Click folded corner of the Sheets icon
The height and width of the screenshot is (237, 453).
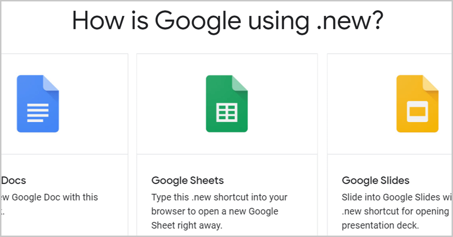(x=240, y=83)
